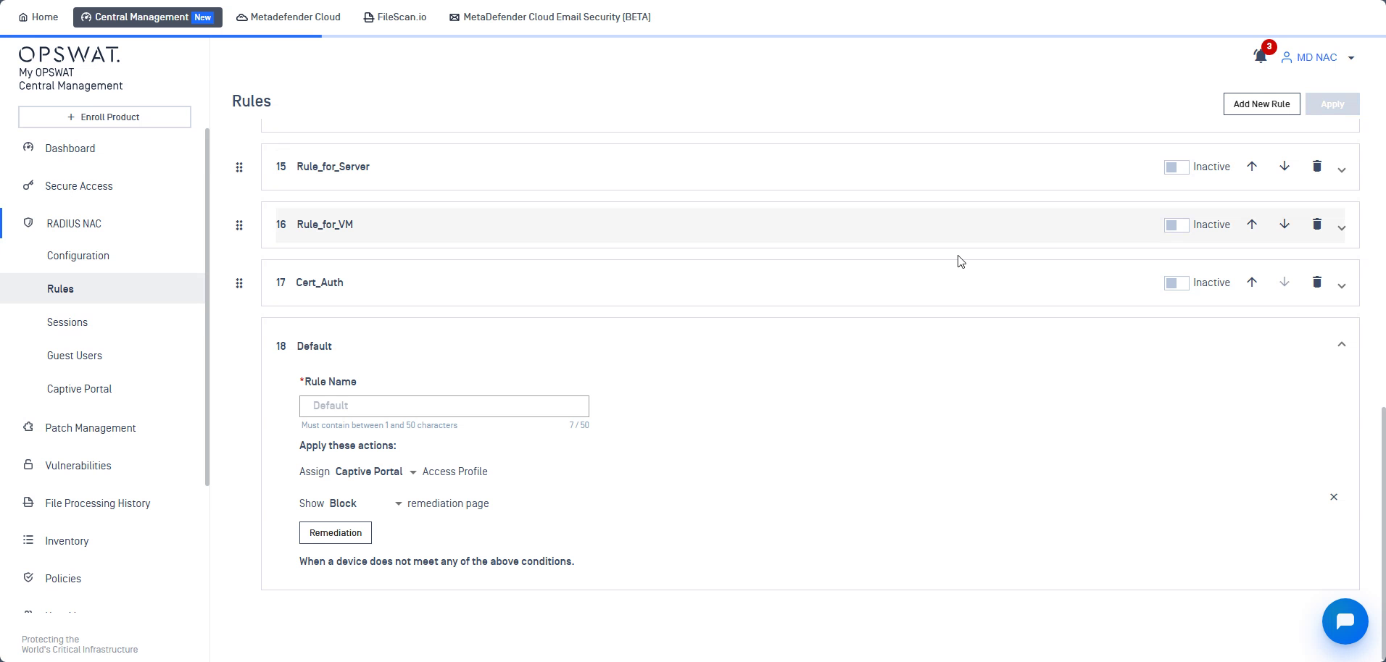Open MetaDefender Cloud Email Security tab

(x=550, y=17)
